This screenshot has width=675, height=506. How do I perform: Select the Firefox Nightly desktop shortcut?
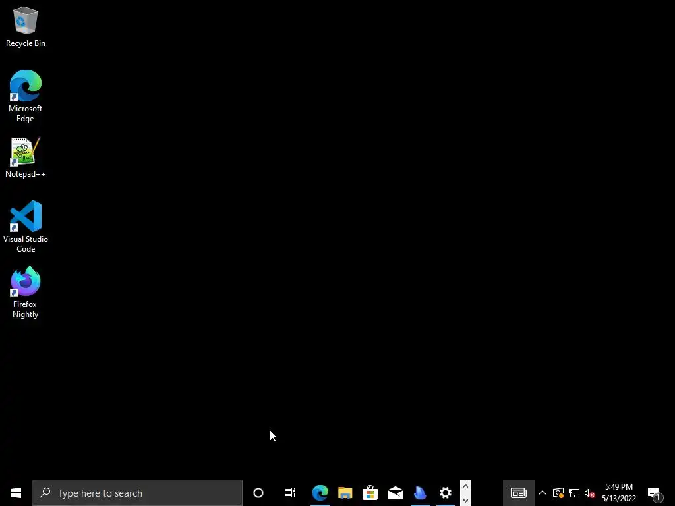tap(26, 292)
